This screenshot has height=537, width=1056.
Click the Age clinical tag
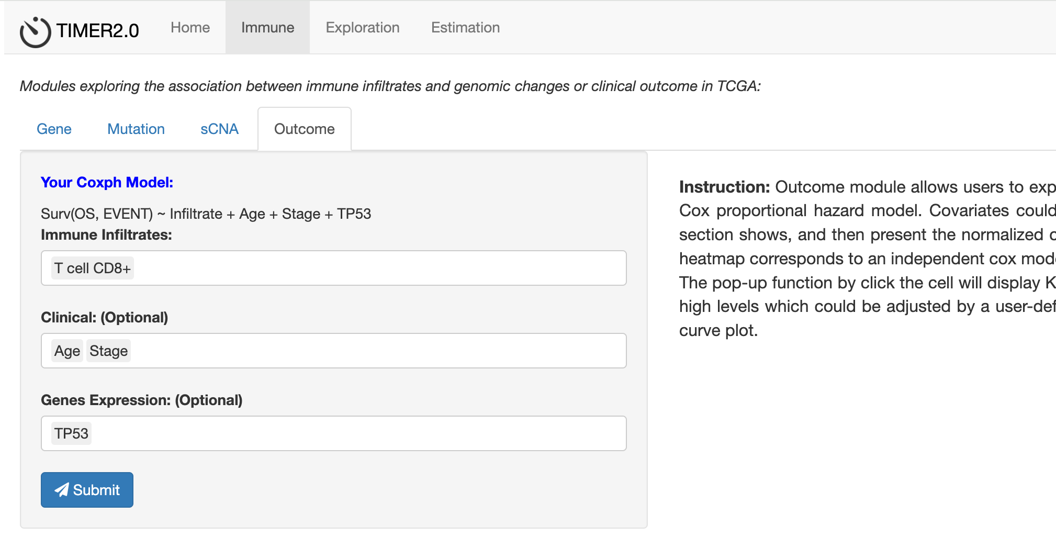(x=67, y=351)
